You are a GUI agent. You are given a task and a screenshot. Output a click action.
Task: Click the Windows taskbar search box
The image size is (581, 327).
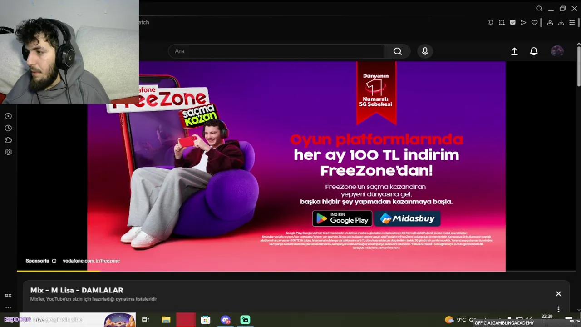click(x=77, y=320)
